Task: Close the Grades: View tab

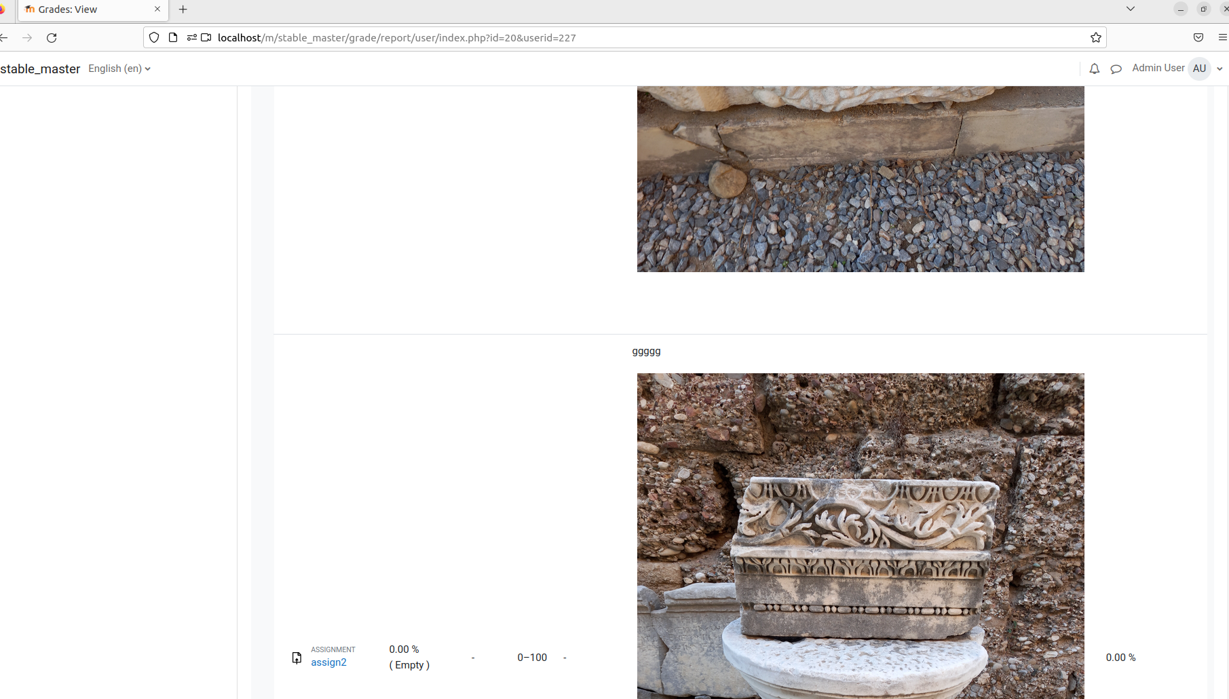Action: click(157, 10)
